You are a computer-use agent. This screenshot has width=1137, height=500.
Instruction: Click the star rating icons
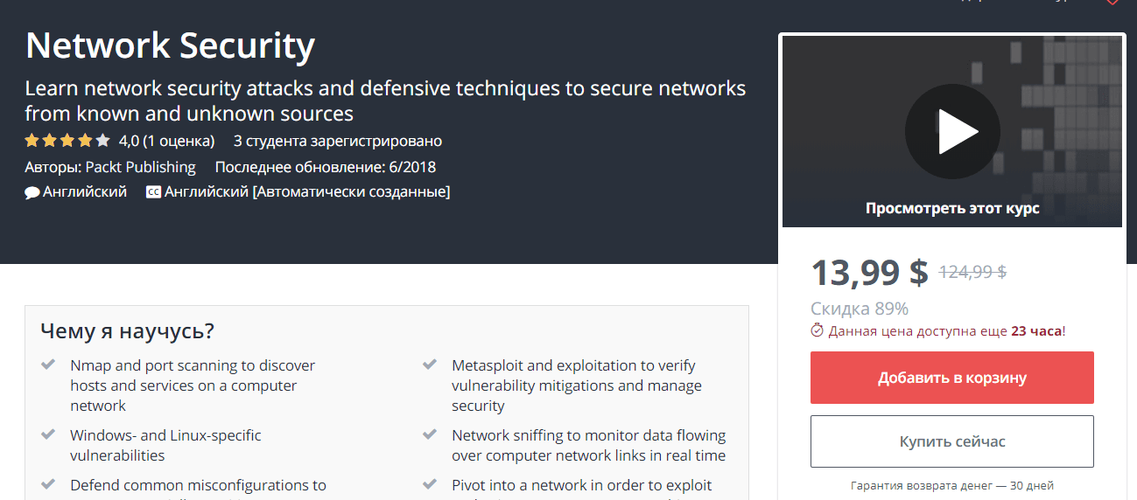[67, 141]
